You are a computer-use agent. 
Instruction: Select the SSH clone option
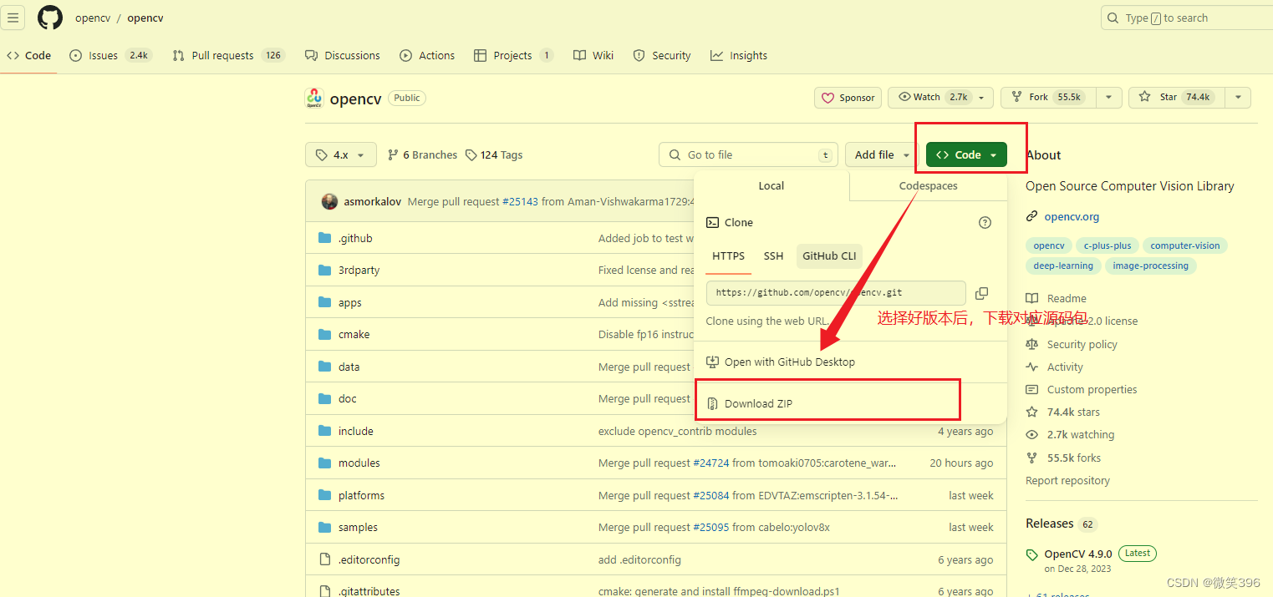point(774,256)
